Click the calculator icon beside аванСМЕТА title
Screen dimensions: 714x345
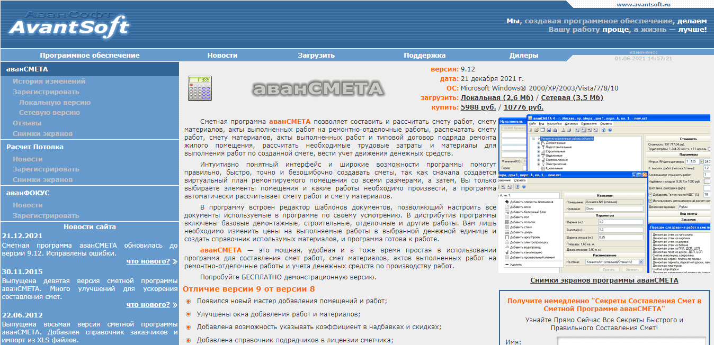pyautogui.click(x=200, y=88)
